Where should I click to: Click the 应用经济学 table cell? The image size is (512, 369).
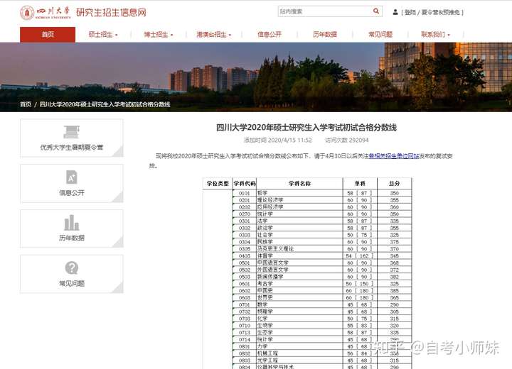click(299, 207)
